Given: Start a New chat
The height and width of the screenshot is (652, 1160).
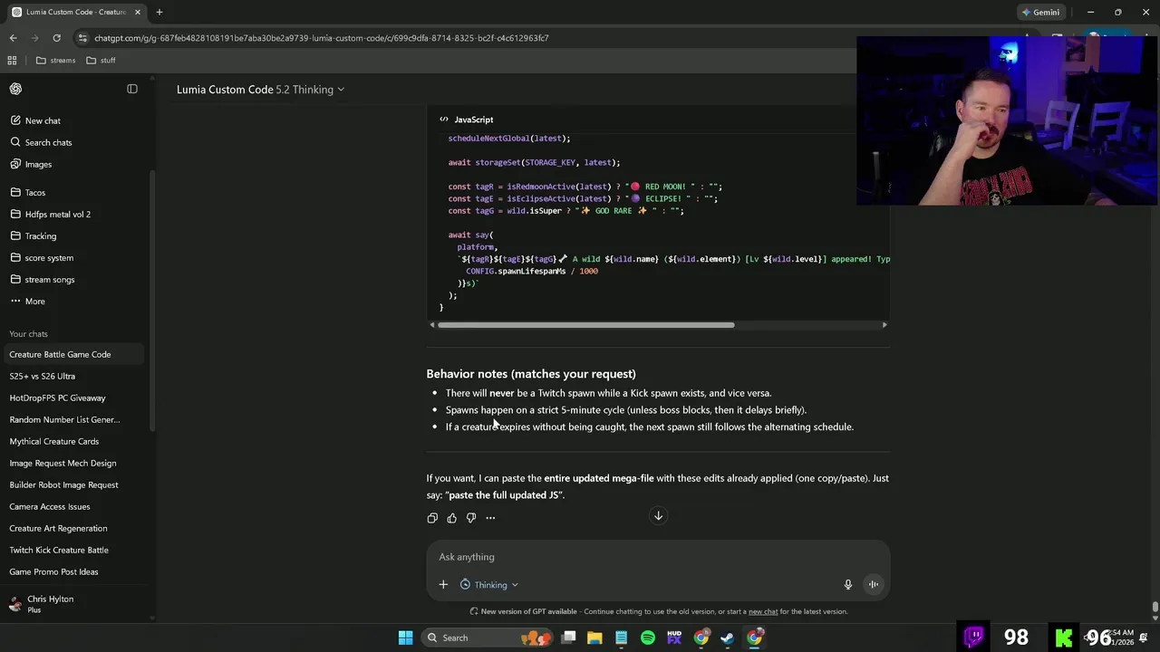Looking at the screenshot, I should 43,120.
